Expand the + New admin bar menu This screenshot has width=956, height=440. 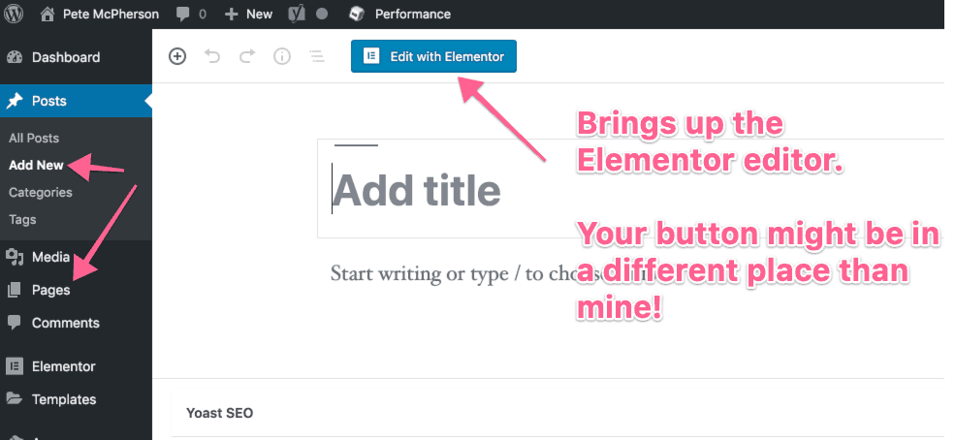(x=248, y=14)
